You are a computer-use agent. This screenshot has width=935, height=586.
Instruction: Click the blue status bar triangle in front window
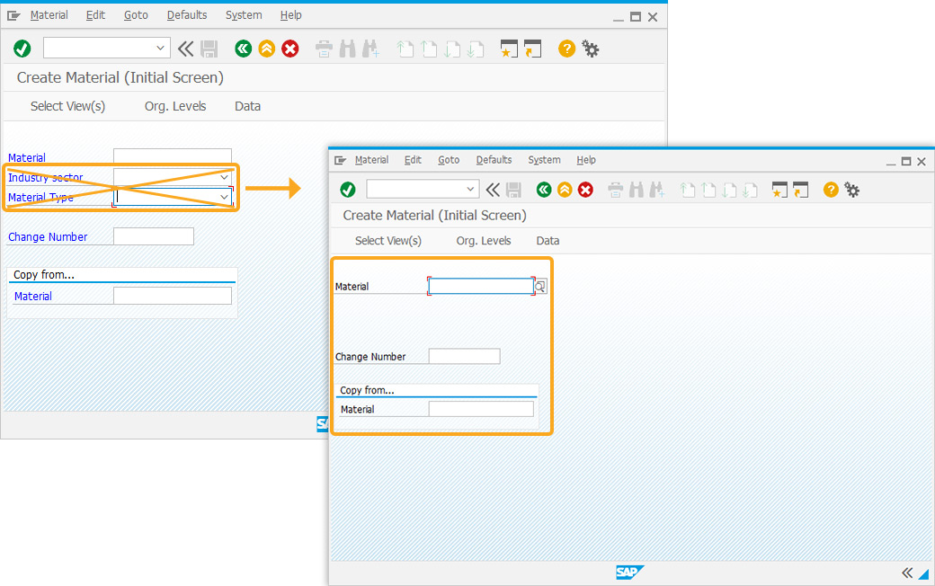click(x=923, y=573)
